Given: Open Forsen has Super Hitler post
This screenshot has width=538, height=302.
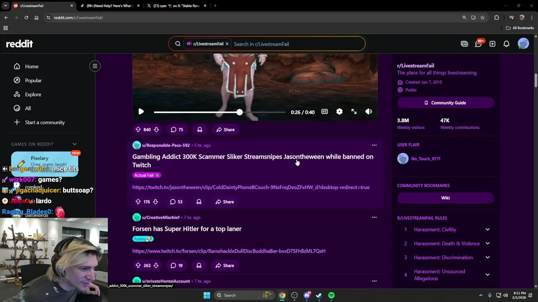Looking at the screenshot, I should 187,229.
